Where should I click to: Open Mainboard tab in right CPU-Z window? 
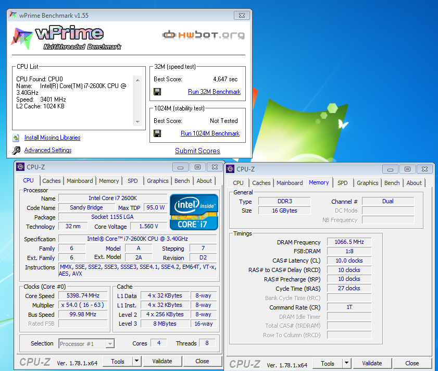(290, 183)
